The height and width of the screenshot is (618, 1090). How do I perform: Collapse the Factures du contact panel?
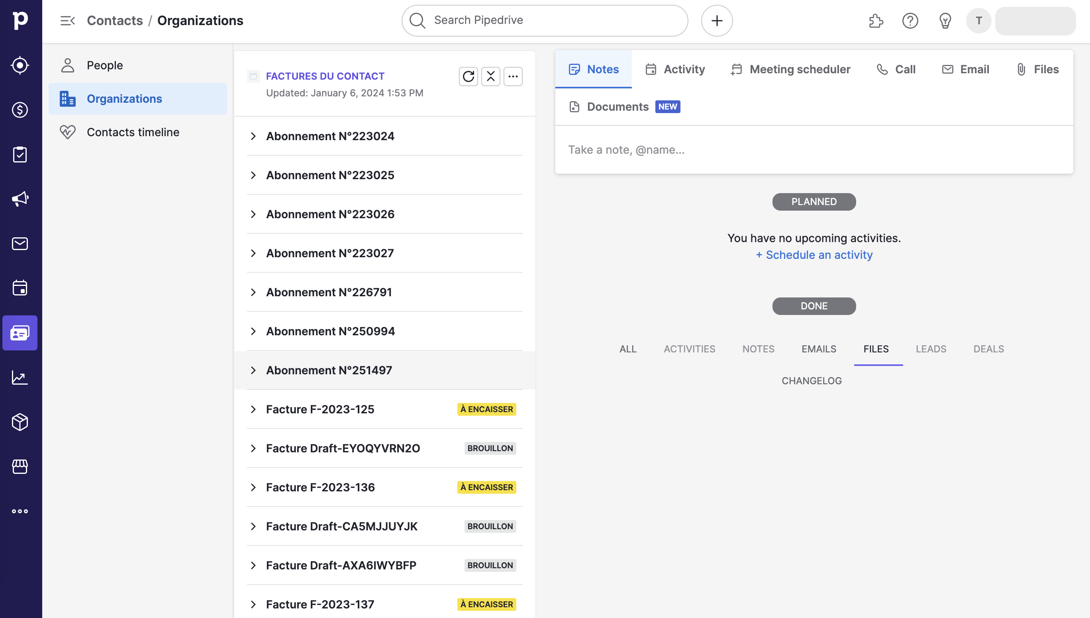click(490, 76)
